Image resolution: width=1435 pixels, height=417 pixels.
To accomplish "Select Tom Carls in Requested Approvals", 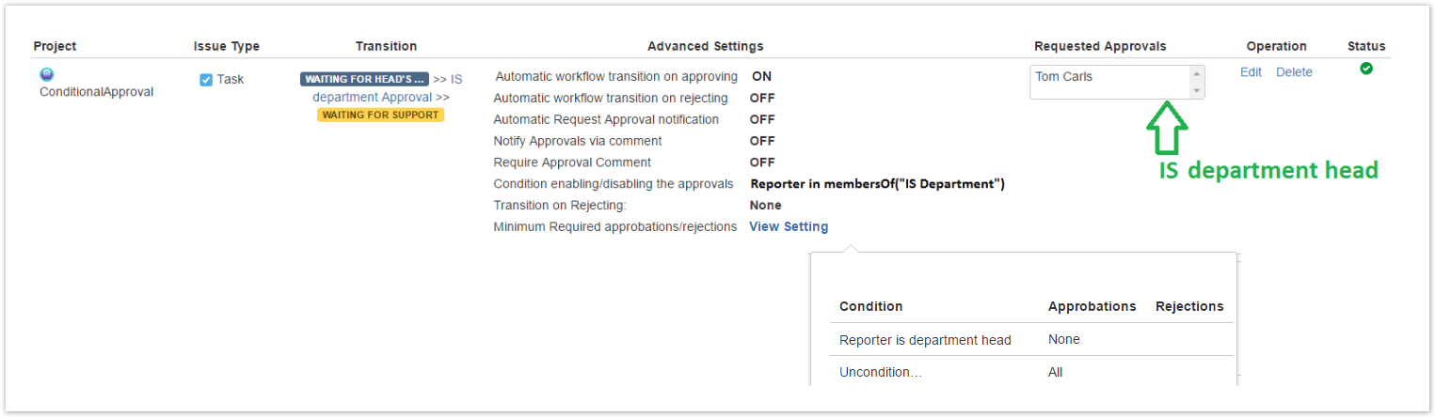I will pos(1064,77).
